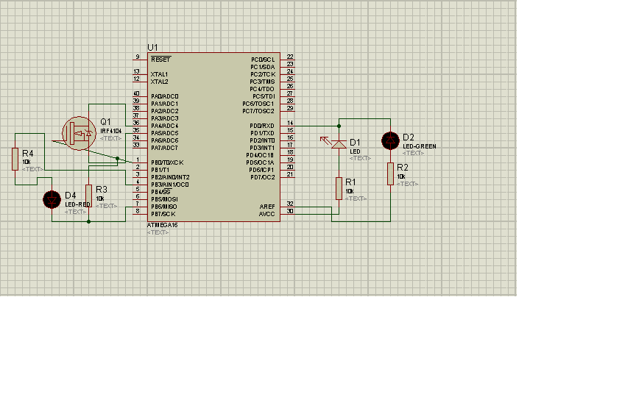
Task: Select the D4 red LED symbol
Action: pos(52,200)
